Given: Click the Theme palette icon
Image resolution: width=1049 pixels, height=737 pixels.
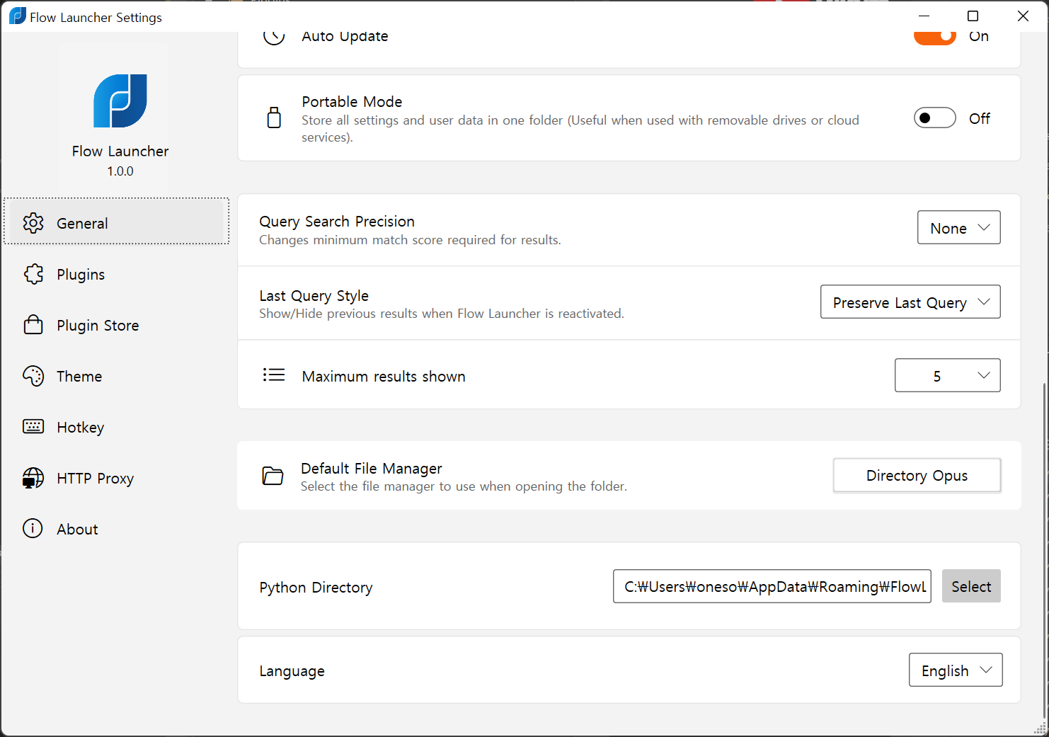Looking at the screenshot, I should 33,376.
